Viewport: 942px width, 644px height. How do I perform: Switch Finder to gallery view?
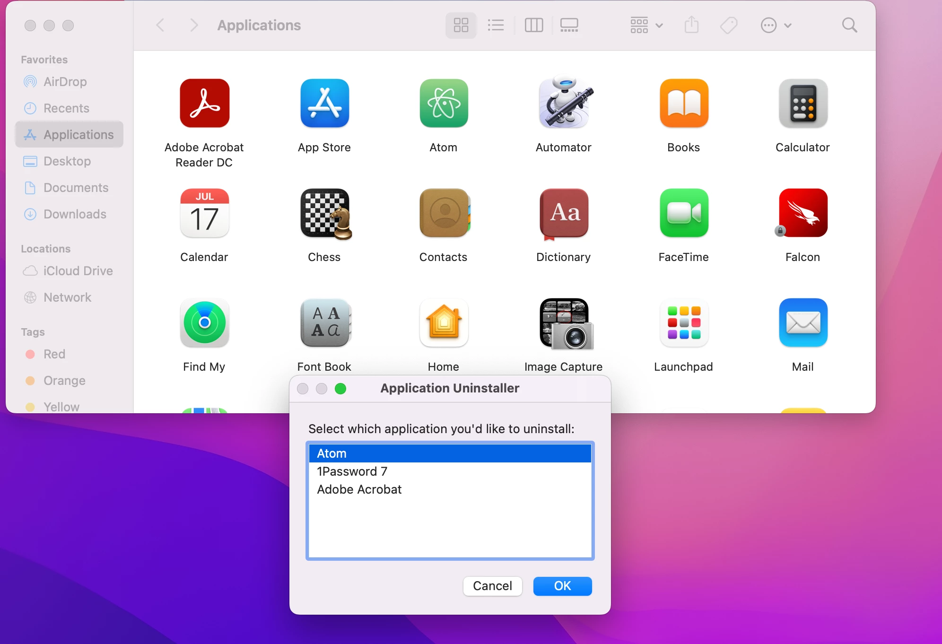point(569,25)
